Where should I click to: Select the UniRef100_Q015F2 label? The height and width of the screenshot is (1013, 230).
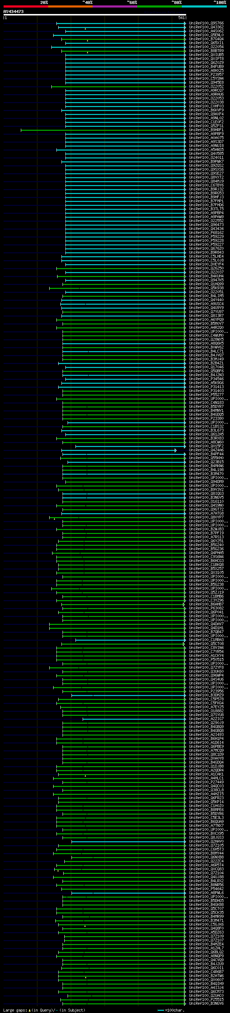[x=206, y=446]
